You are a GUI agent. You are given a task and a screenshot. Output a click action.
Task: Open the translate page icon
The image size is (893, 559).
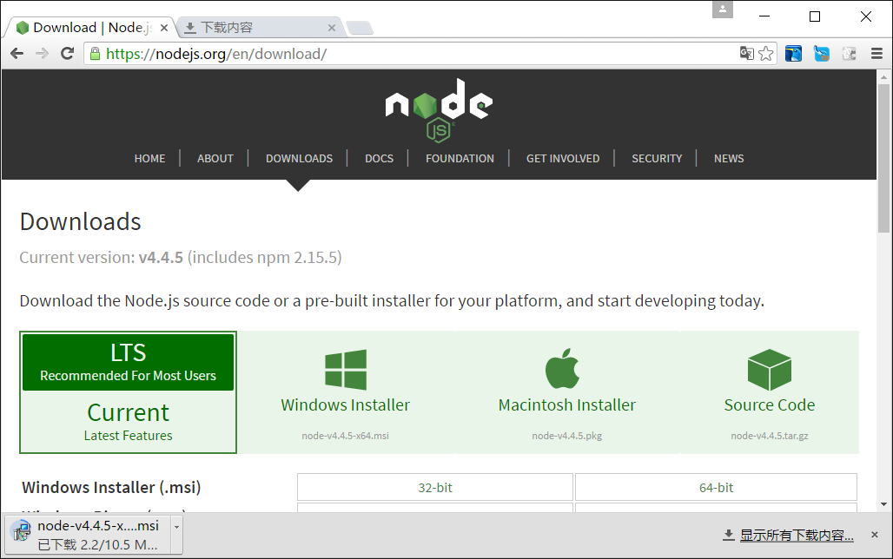(x=747, y=54)
